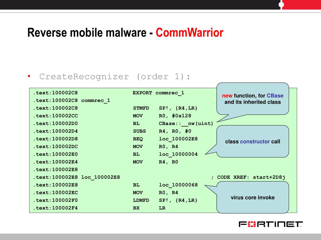Click the loc_10000068 branch target
Viewport: 321px width, 240px height.
178,185
